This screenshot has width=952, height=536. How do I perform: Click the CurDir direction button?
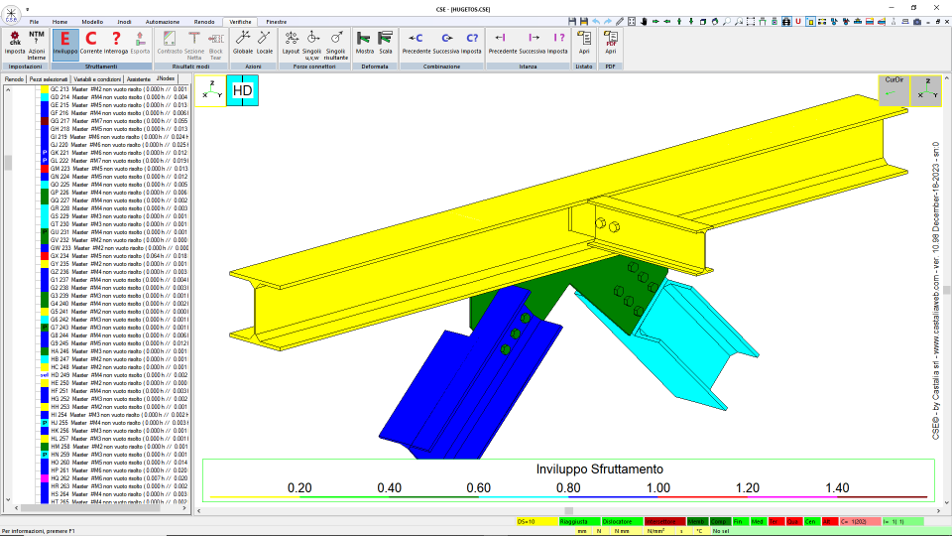click(x=893, y=90)
